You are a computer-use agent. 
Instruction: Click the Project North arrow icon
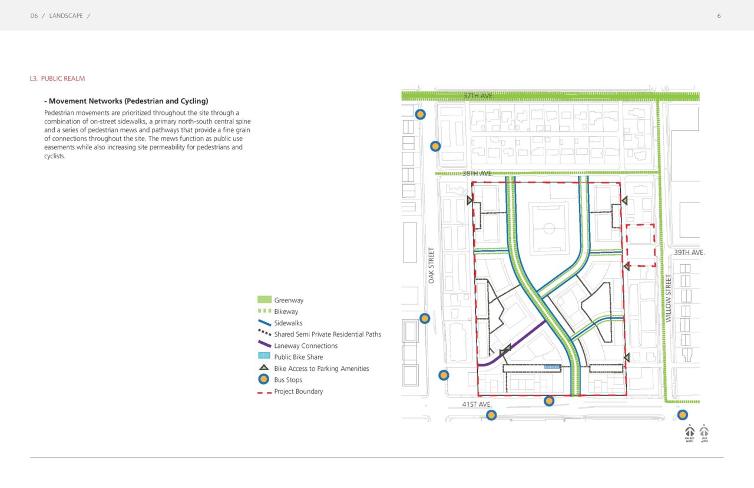[x=690, y=431]
